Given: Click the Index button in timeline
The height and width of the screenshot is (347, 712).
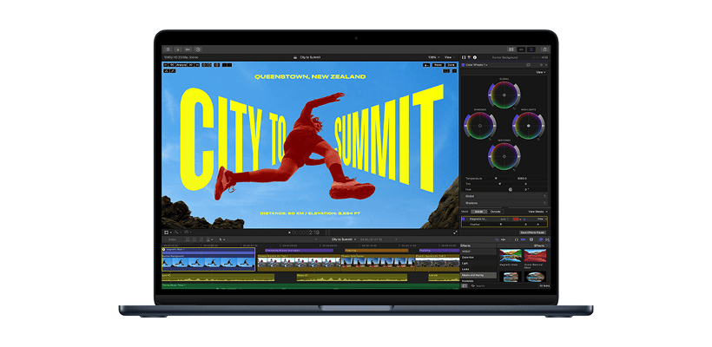Looking at the screenshot, I should coord(173,239).
